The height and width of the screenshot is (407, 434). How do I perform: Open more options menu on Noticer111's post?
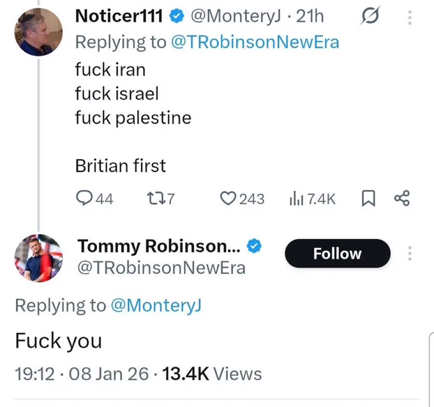tap(410, 18)
